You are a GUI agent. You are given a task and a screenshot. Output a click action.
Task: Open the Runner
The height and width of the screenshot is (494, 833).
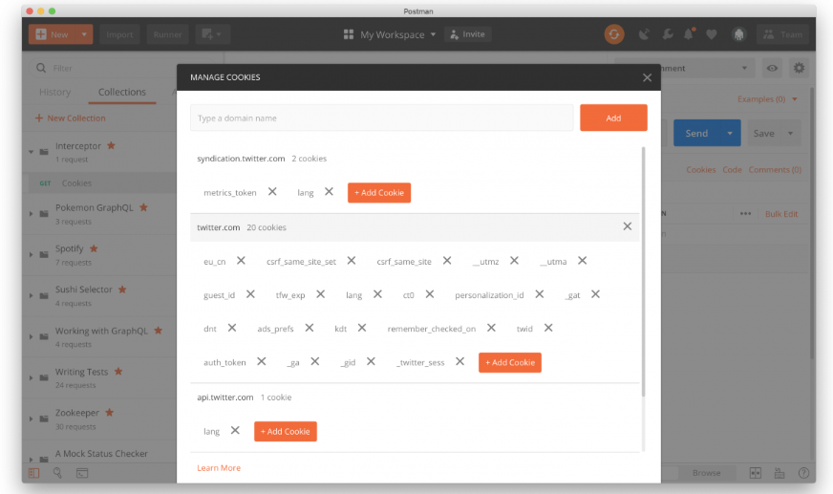(x=167, y=34)
